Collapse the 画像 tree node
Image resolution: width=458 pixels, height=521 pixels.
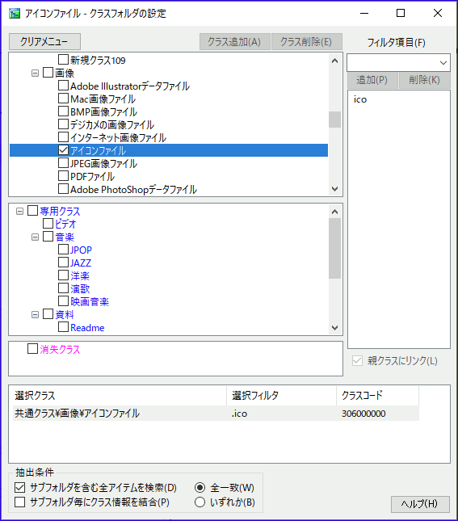point(35,73)
